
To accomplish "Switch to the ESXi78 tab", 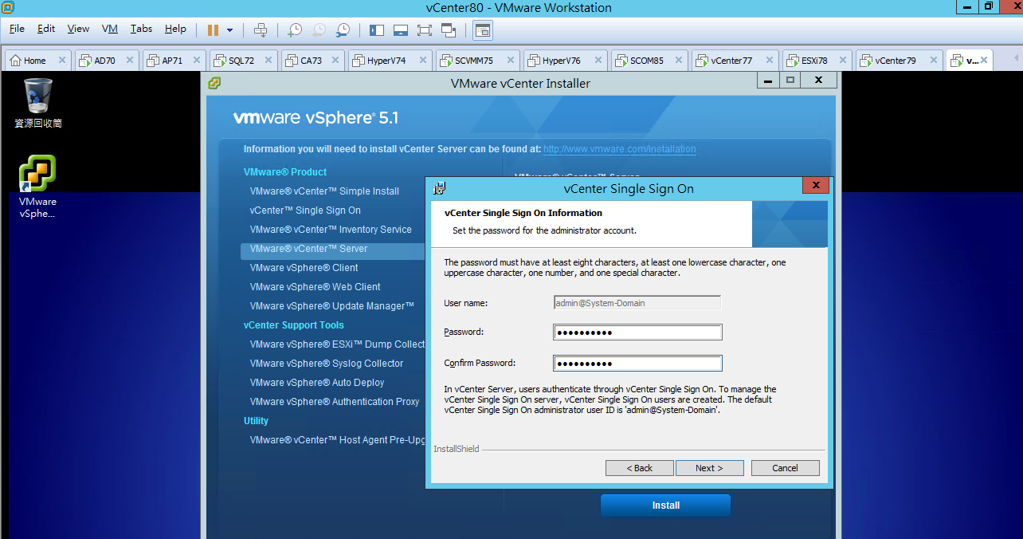I will pyautogui.click(x=813, y=61).
